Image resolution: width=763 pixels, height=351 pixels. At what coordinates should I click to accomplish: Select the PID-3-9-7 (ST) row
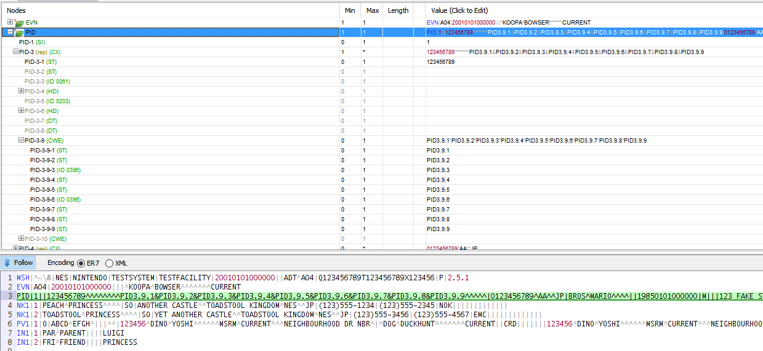[x=169, y=210]
